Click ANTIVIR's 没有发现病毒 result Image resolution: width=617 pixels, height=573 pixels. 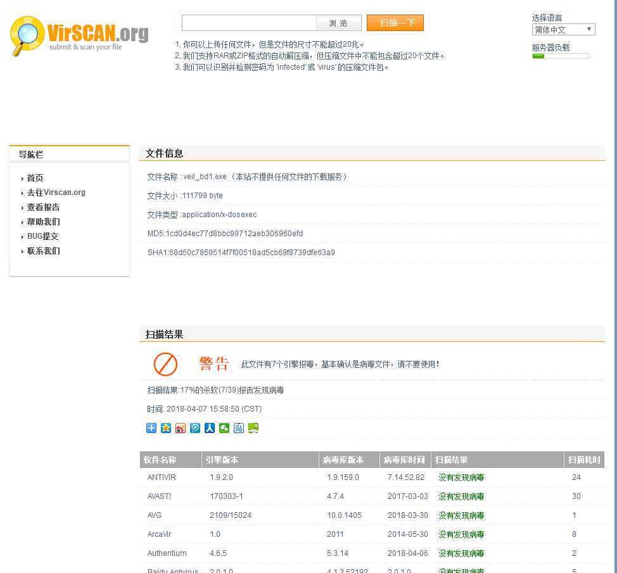pos(461,477)
